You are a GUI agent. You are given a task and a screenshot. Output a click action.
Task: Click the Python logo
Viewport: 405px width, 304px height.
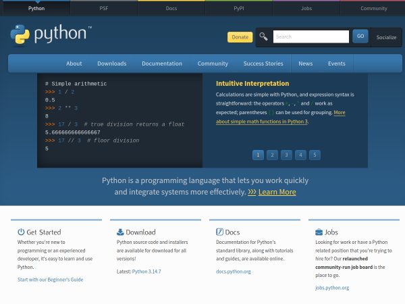tap(51, 34)
